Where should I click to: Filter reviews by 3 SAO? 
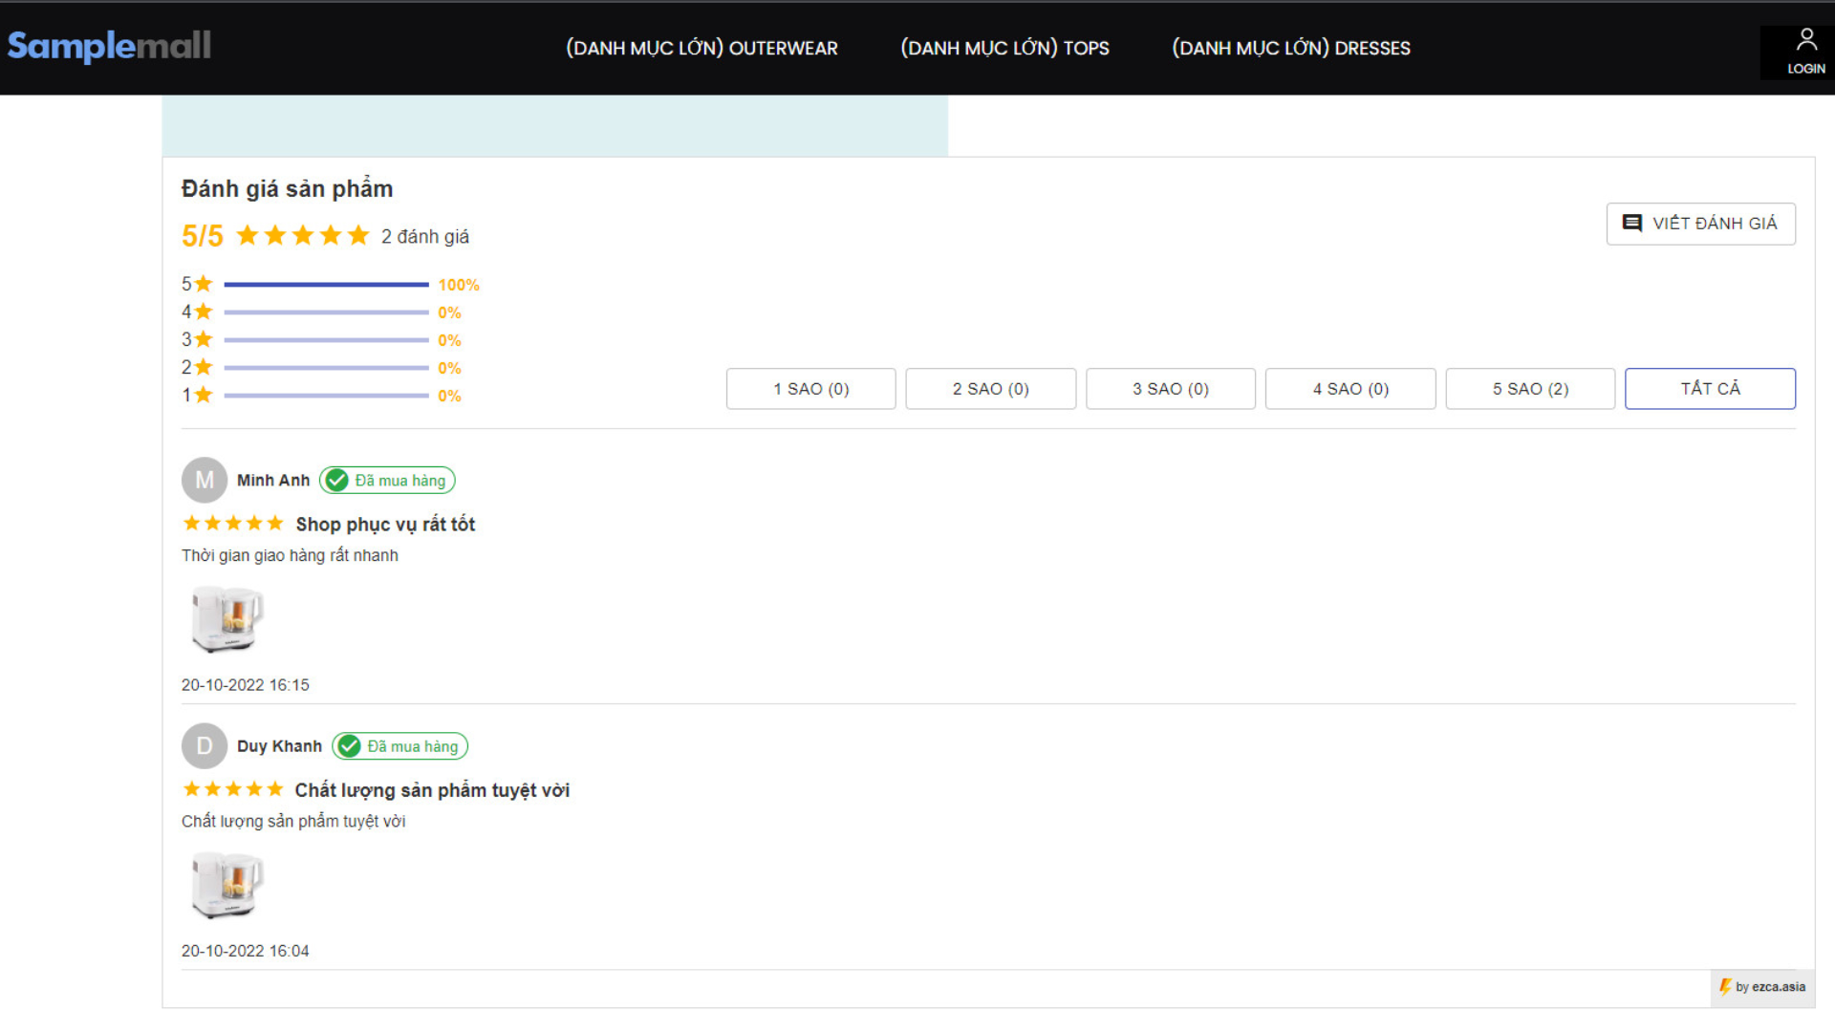1170,389
